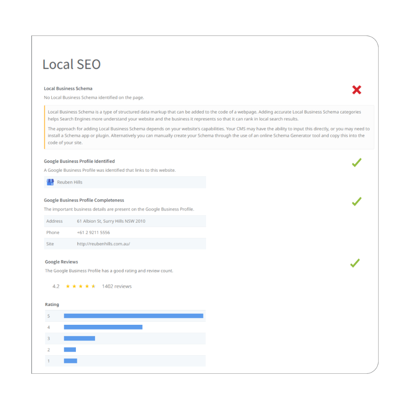Click the 4.2 rating value
This screenshot has width=408, height=408.
point(56,286)
